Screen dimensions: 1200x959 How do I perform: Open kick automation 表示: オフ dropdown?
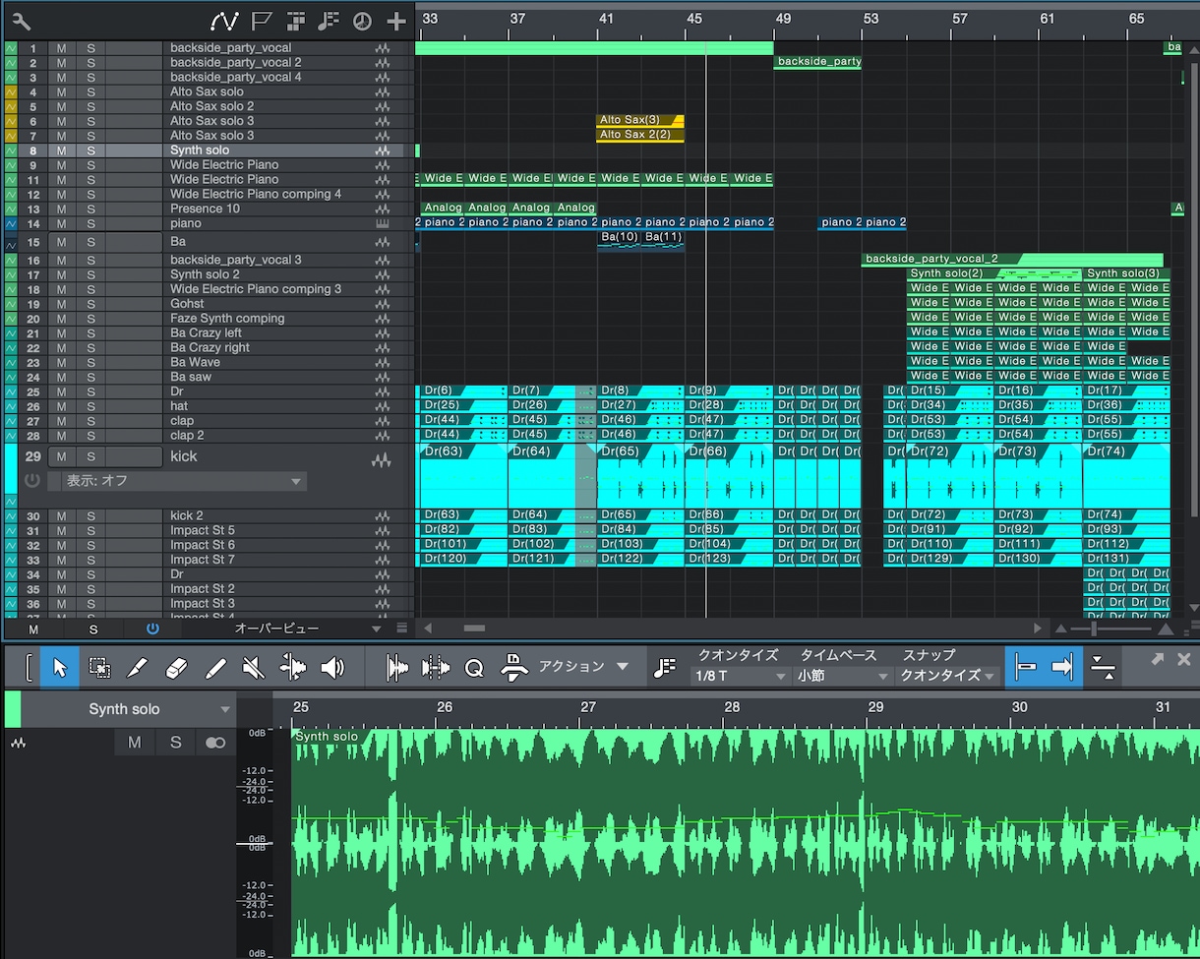click(182, 481)
